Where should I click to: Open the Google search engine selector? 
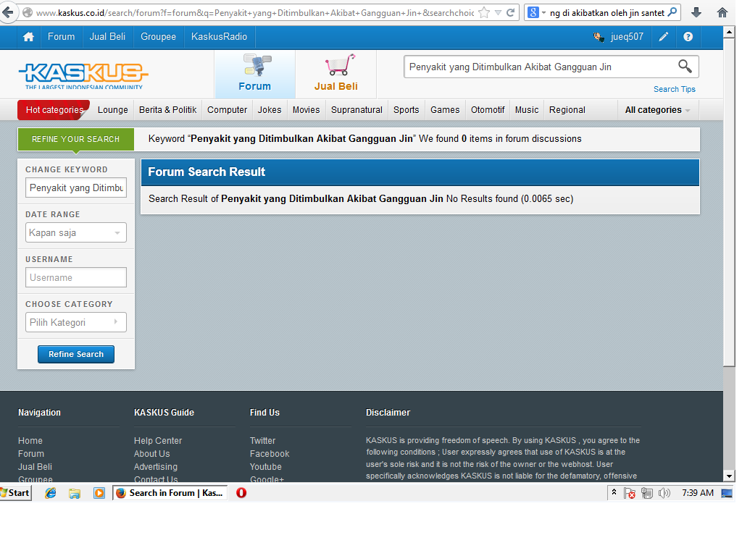point(537,13)
